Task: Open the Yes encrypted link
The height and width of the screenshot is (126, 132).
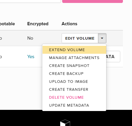Action: click(31, 57)
